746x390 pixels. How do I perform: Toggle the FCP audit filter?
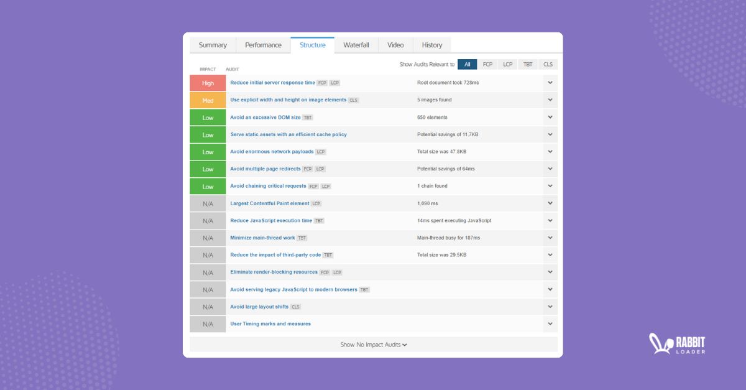click(x=487, y=64)
